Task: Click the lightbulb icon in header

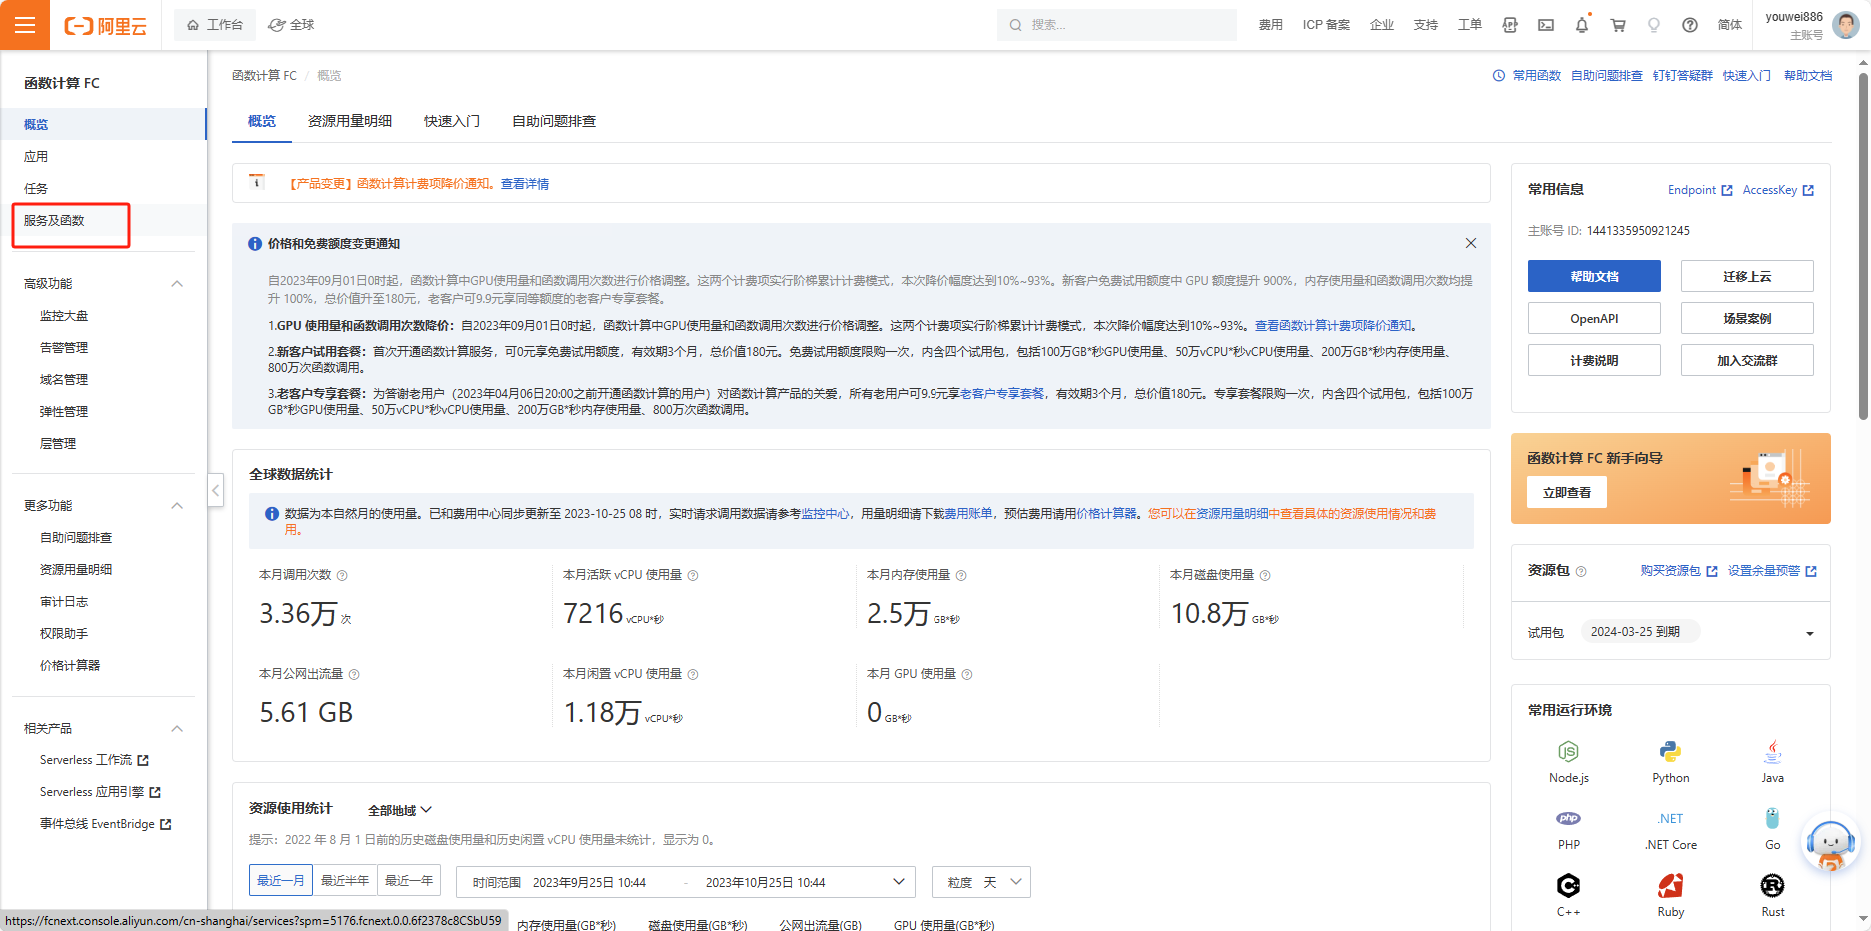Action: pos(1654,25)
